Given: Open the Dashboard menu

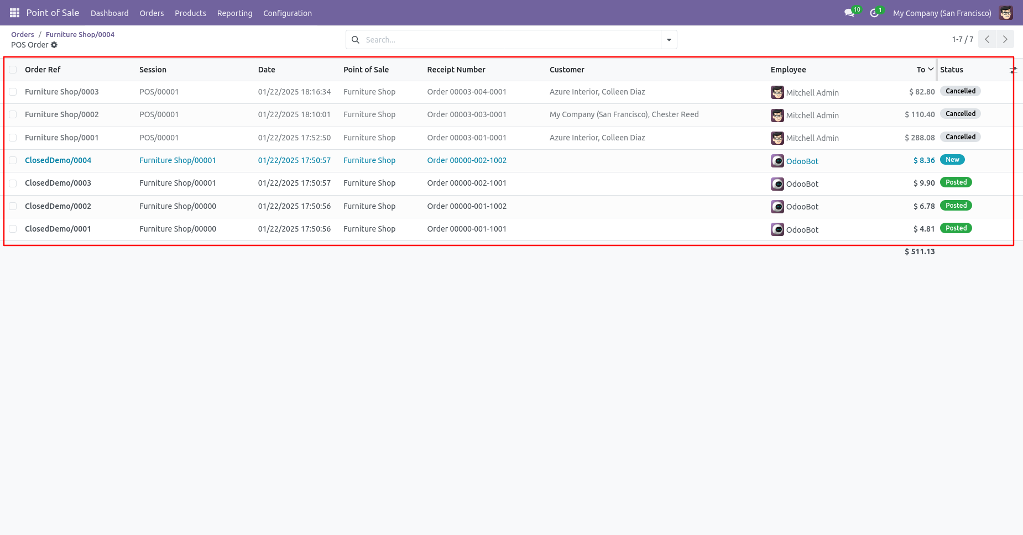Looking at the screenshot, I should pos(109,13).
